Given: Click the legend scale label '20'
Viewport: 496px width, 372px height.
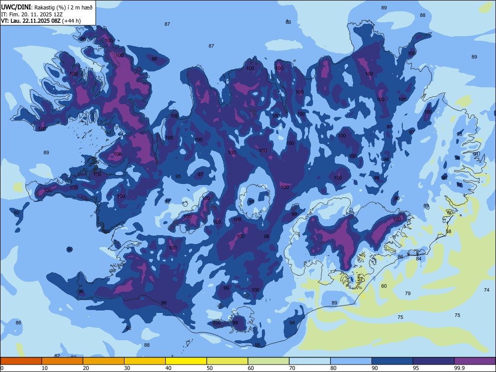Looking at the screenshot, I should click(x=86, y=368).
